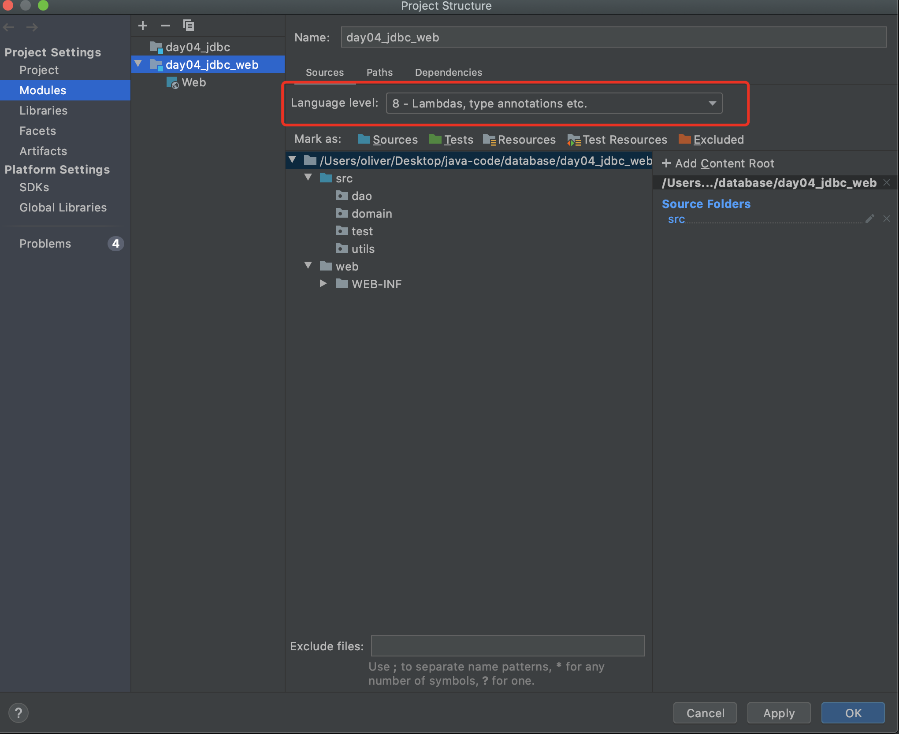Click the copy module icon
The width and height of the screenshot is (899, 734).
tap(189, 26)
